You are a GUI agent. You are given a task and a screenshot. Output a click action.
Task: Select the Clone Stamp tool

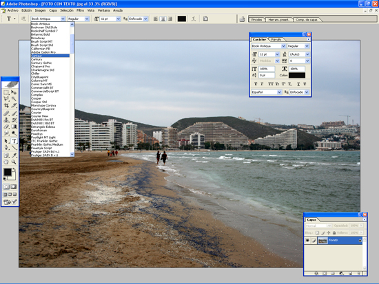pyautogui.click(x=6, y=120)
